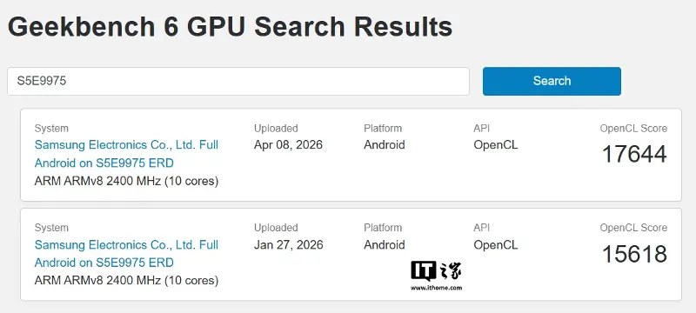Click the Uploaded label in the second result
This screenshot has height=313, width=696.
click(276, 228)
